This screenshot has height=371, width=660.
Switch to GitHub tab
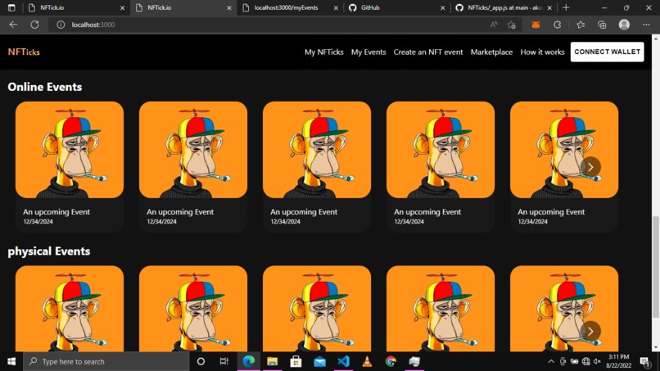pyautogui.click(x=396, y=7)
